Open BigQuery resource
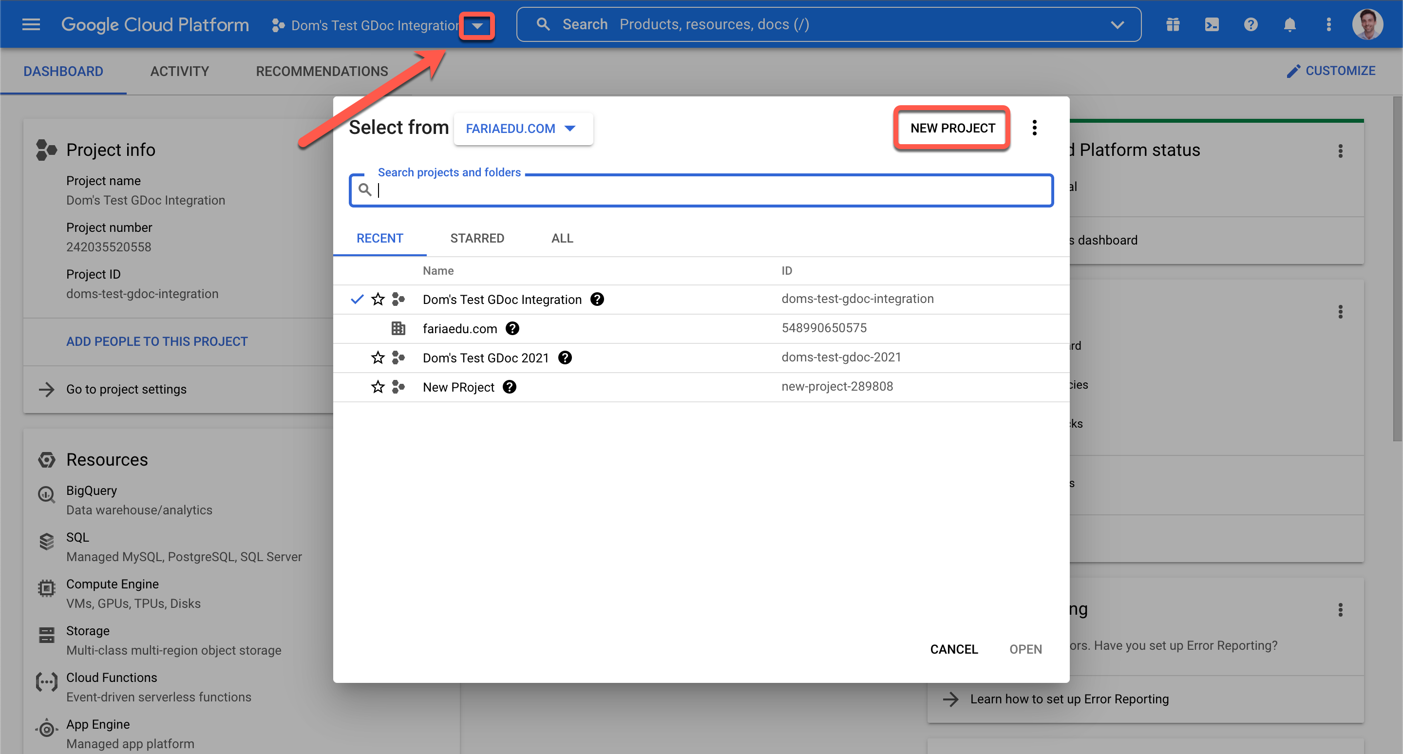This screenshot has height=754, width=1403. click(x=92, y=490)
